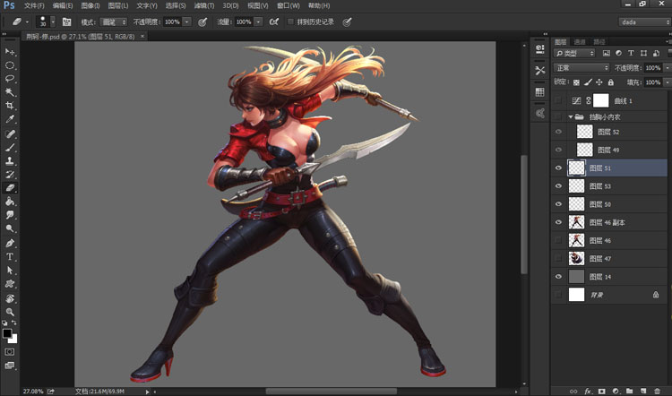Change the screen mode
This screenshot has height=396, width=672.
(x=10, y=366)
